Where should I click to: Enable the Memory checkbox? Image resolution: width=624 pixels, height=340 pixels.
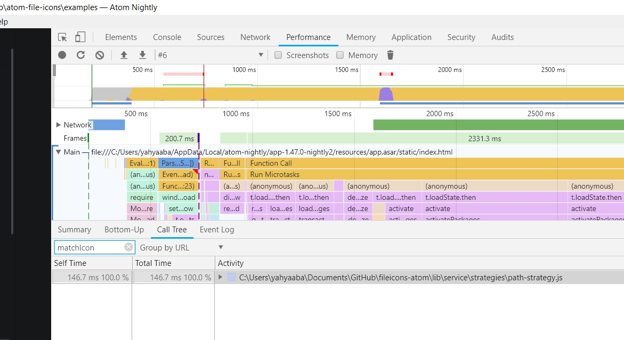pyautogui.click(x=340, y=55)
